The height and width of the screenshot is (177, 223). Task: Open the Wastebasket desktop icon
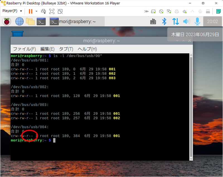[18, 34]
